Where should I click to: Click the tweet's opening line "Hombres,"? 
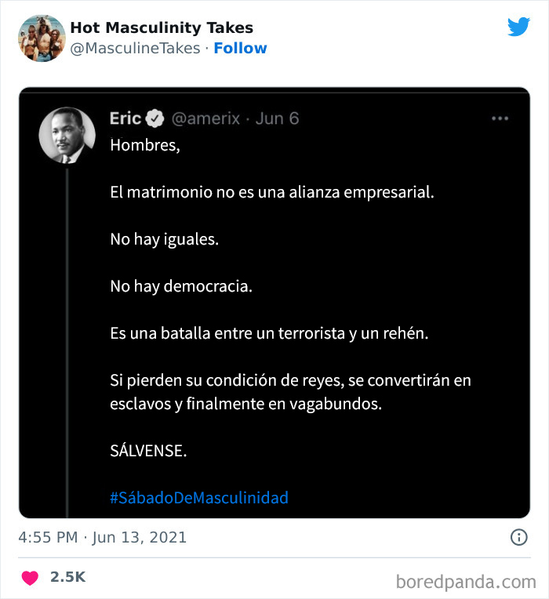[145, 145]
